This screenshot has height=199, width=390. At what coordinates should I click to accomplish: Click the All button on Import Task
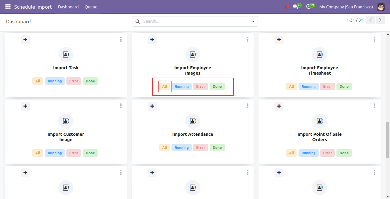pos(38,81)
